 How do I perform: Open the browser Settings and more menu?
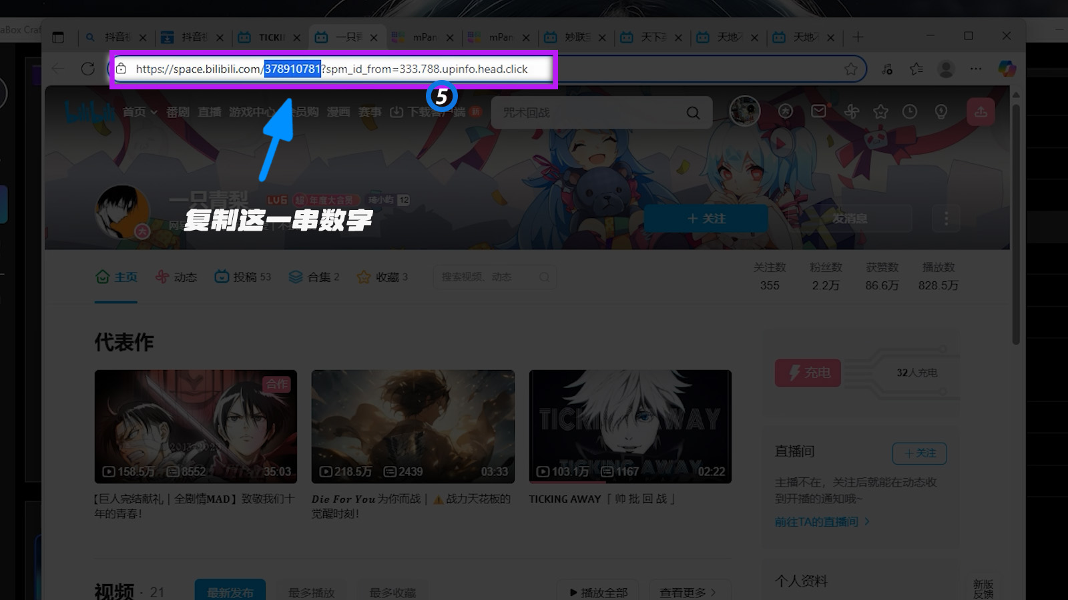click(976, 69)
